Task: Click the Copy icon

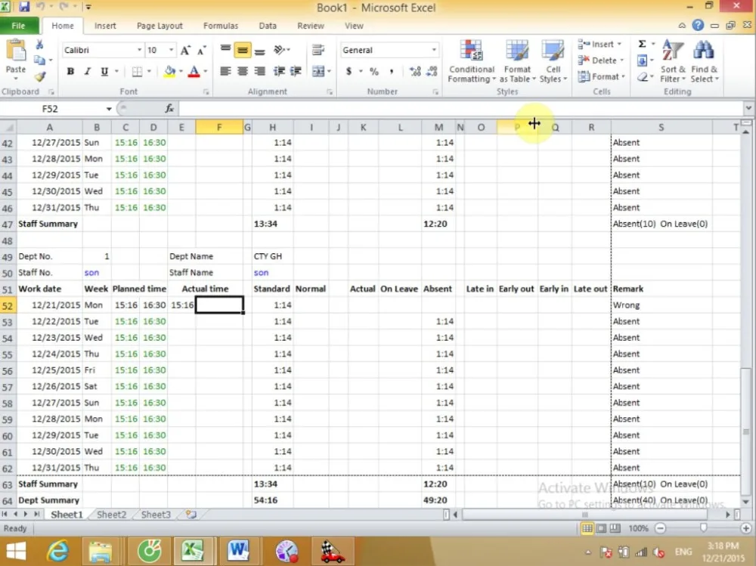Action: [39, 60]
